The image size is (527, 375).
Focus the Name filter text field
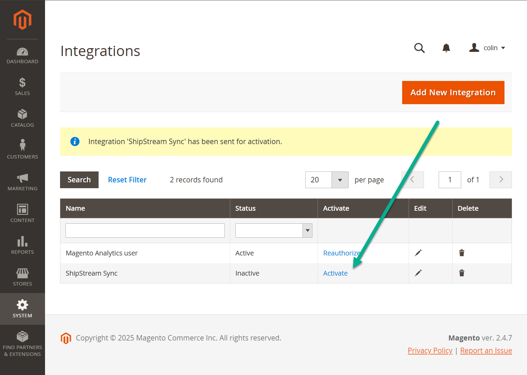coord(145,231)
